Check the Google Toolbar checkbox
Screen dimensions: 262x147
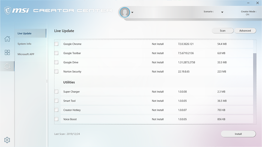click(56, 53)
